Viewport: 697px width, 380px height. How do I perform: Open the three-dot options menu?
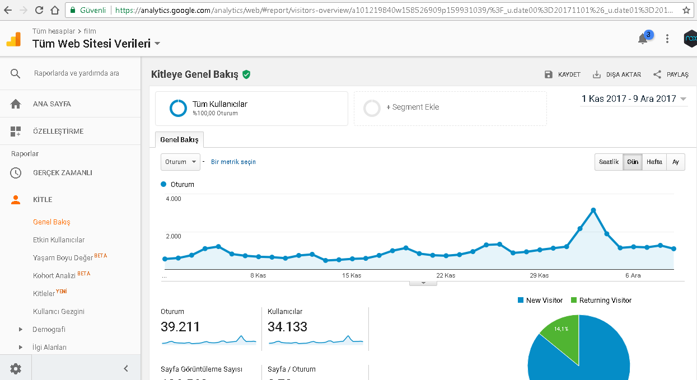667,39
